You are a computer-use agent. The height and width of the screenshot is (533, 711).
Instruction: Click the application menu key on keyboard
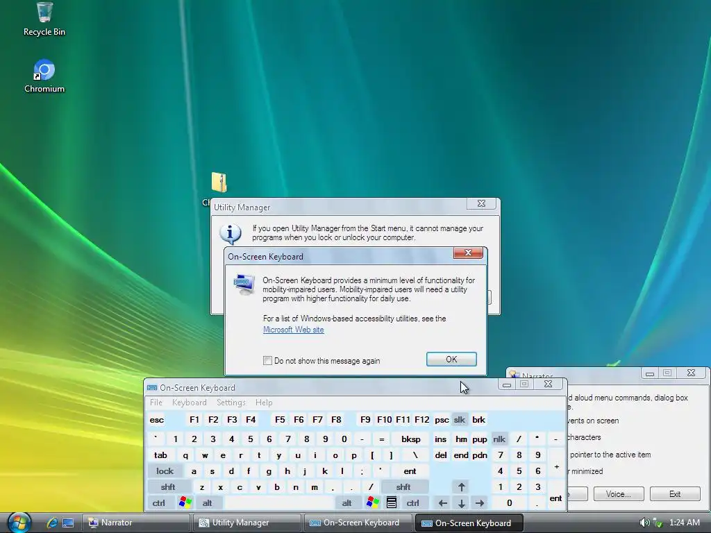tap(392, 502)
